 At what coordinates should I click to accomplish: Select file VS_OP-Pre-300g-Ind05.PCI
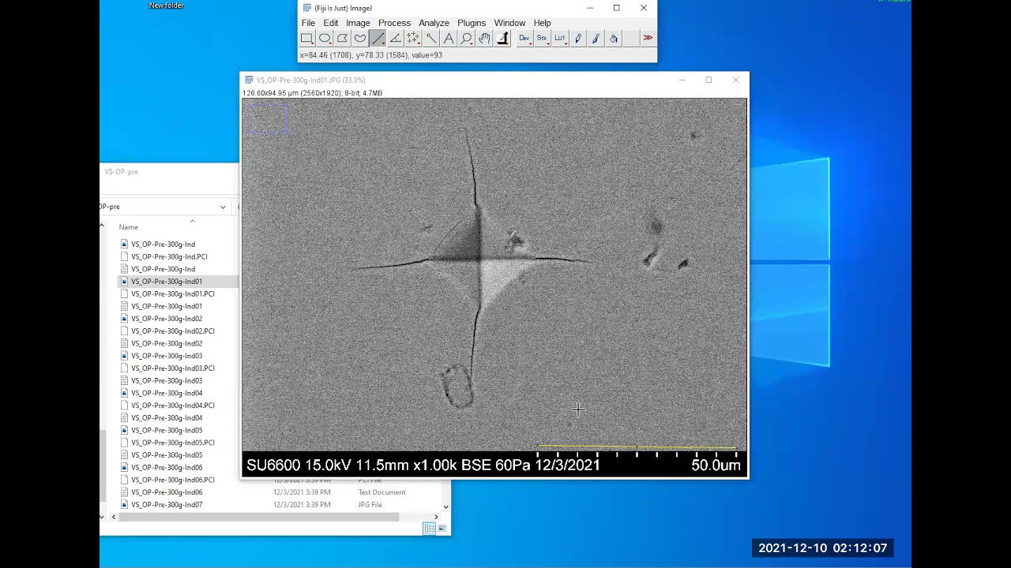coord(172,443)
